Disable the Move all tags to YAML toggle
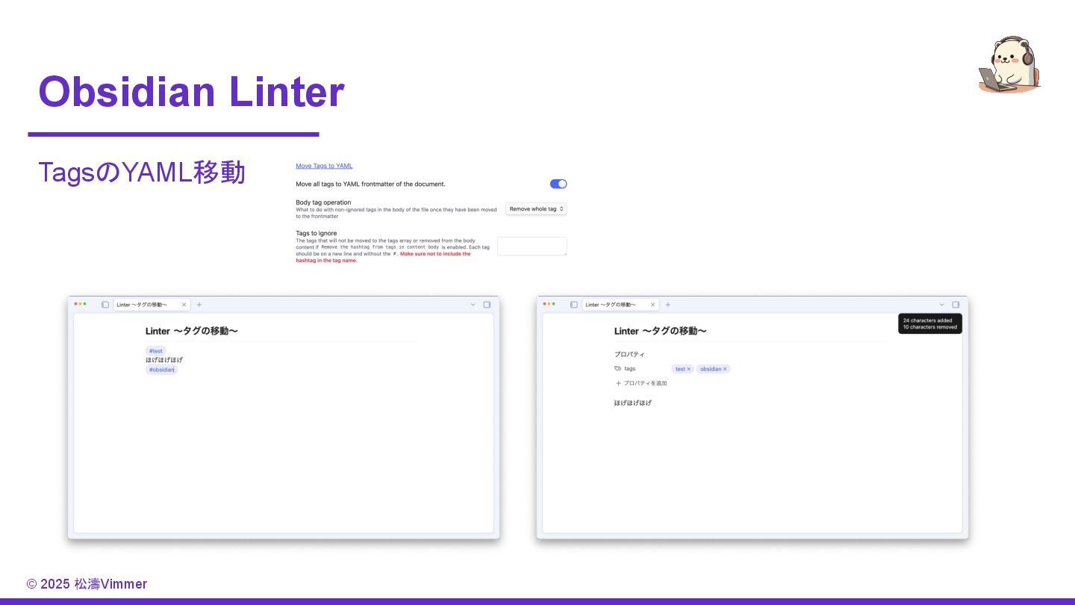1075x605 pixels. pyautogui.click(x=558, y=184)
